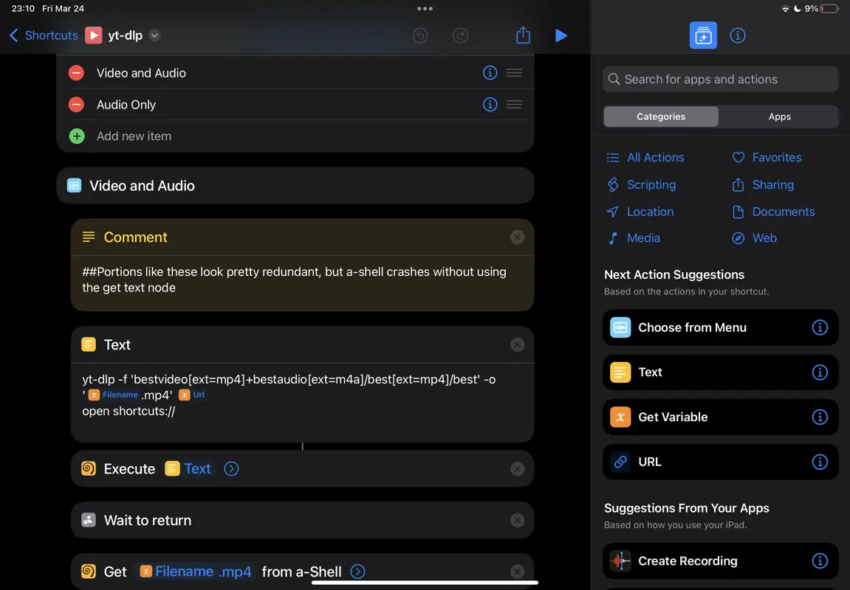Run the yt-dlp shortcut
The height and width of the screenshot is (590, 850).
561,35
